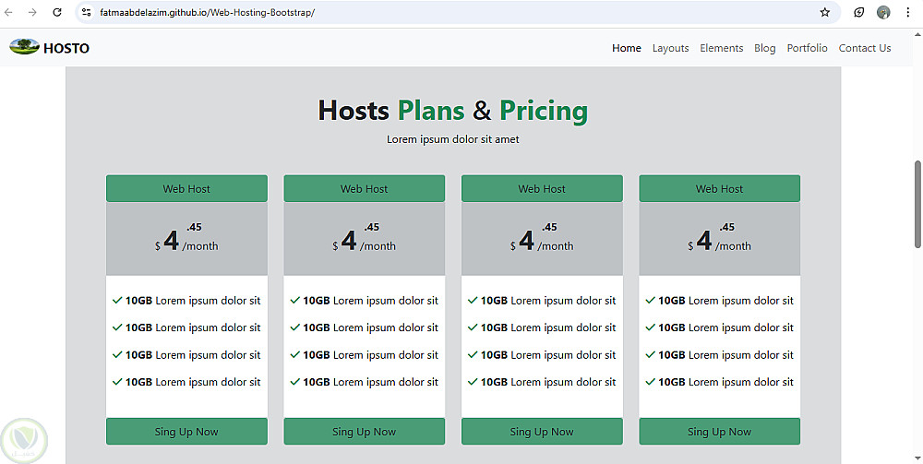Open the Portfolio nav link
This screenshot has height=464, width=923.
click(x=807, y=48)
